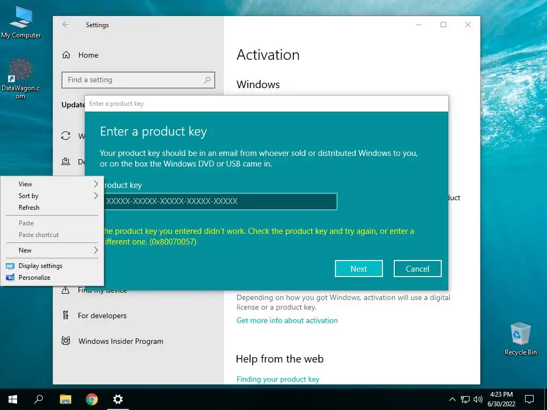Click Paste in the context menu

tap(52, 223)
